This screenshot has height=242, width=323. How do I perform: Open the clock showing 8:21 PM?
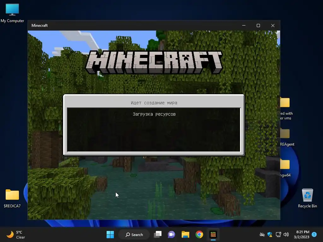pyautogui.click(x=302, y=234)
